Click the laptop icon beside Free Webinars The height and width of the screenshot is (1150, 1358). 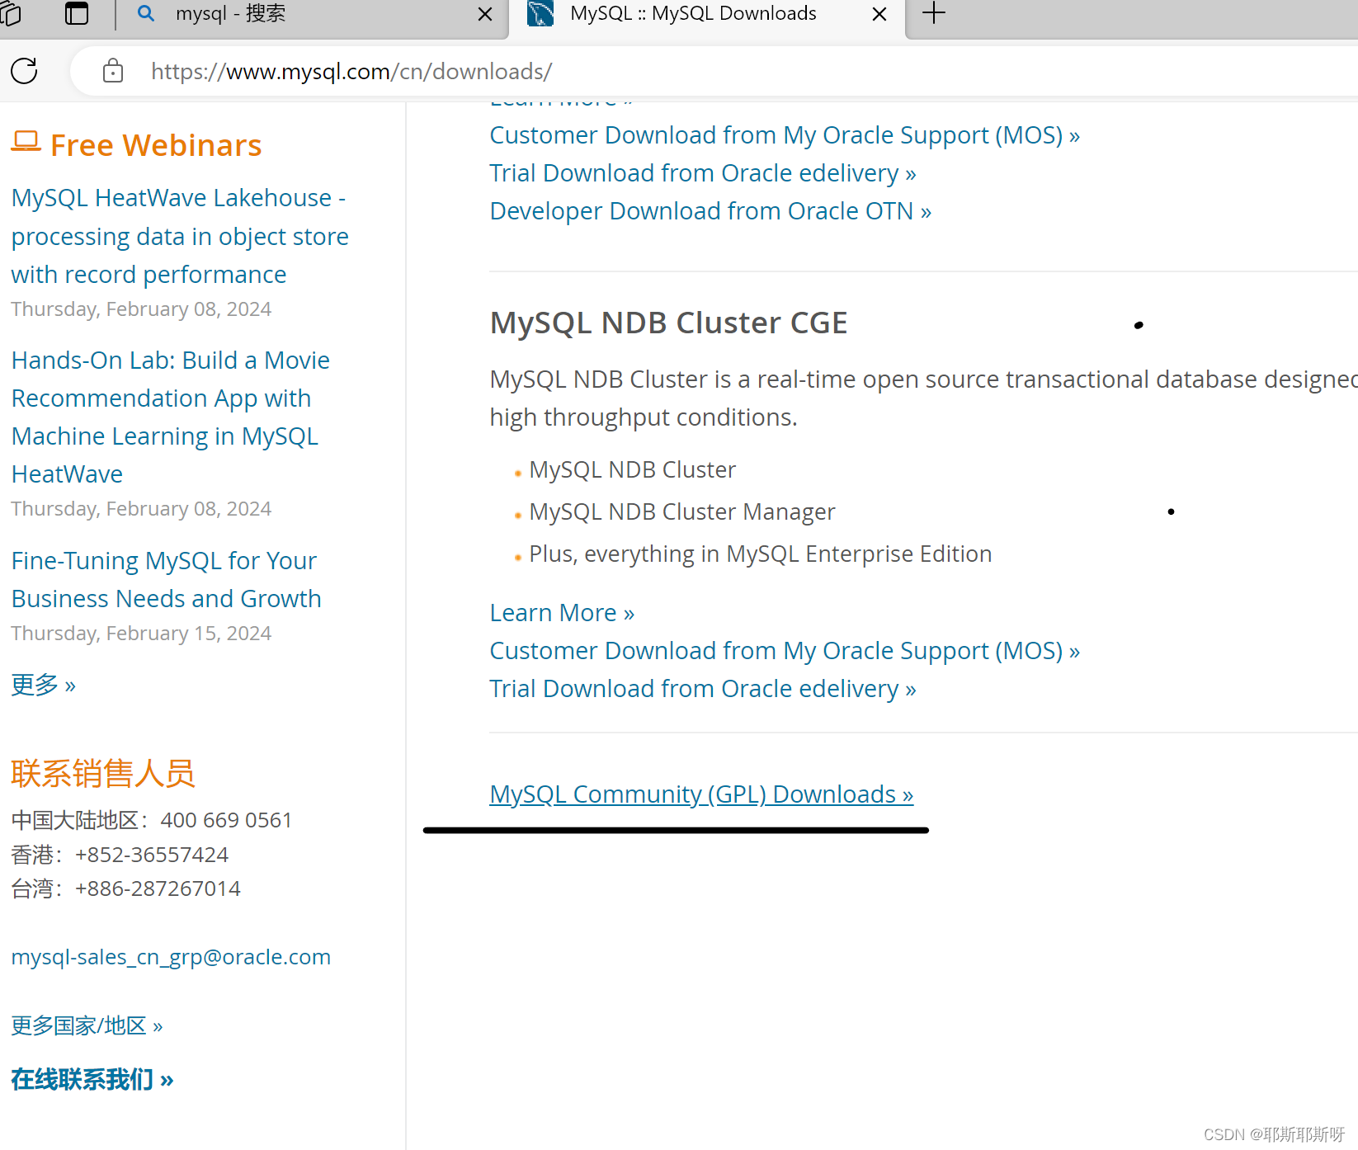pyautogui.click(x=26, y=142)
